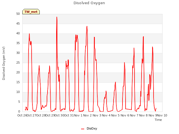Click the 'Nov 3' x-axis date

point(97,115)
